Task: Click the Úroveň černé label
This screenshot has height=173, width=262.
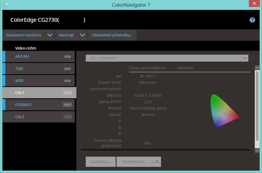Action: (109, 82)
